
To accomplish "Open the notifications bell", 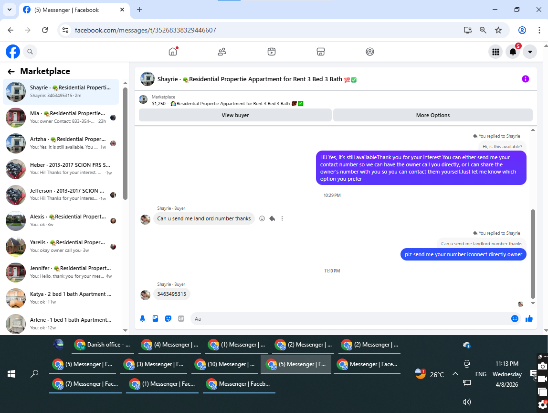I will coord(513,52).
